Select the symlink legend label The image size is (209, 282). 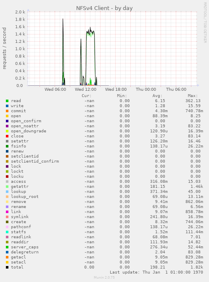pos(20,217)
